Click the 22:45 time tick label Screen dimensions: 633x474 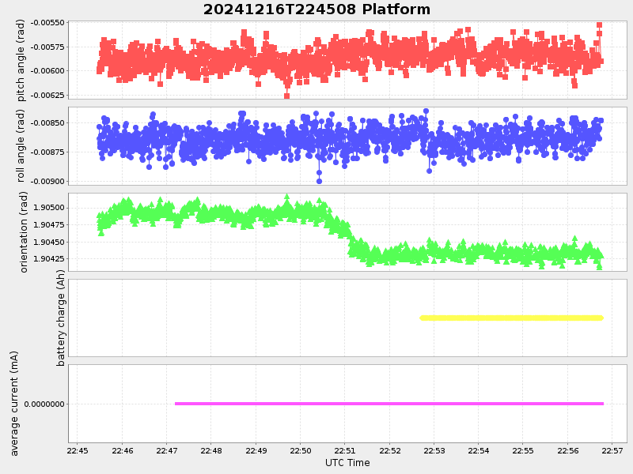tap(78, 450)
